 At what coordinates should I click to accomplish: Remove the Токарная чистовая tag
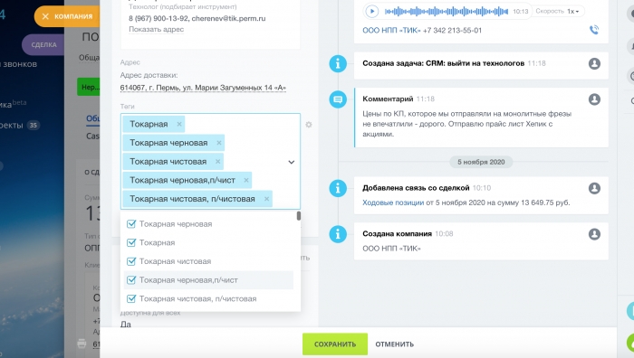pyautogui.click(x=217, y=162)
